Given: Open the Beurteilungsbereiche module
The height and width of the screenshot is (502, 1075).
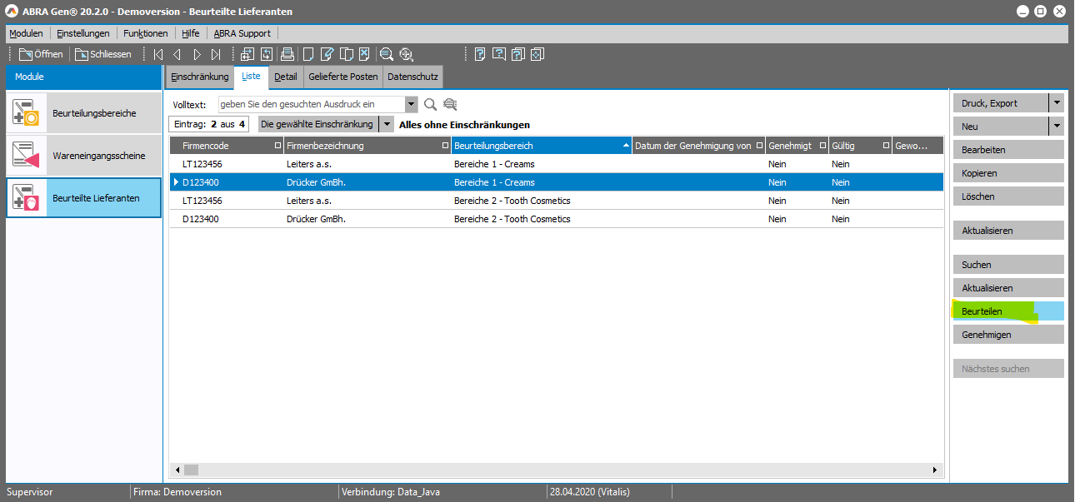Looking at the screenshot, I should click(x=83, y=113).
